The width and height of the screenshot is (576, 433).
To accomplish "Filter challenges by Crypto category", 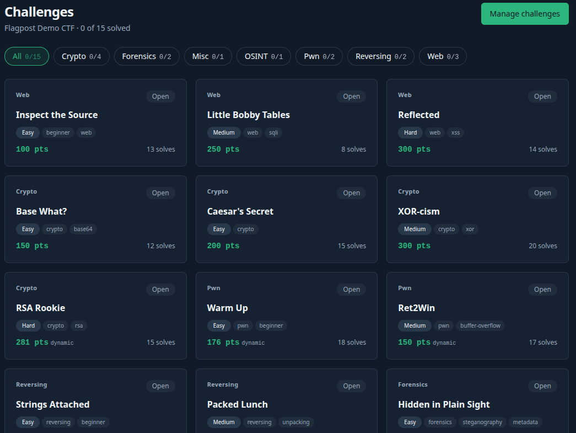I will [81, 56].
